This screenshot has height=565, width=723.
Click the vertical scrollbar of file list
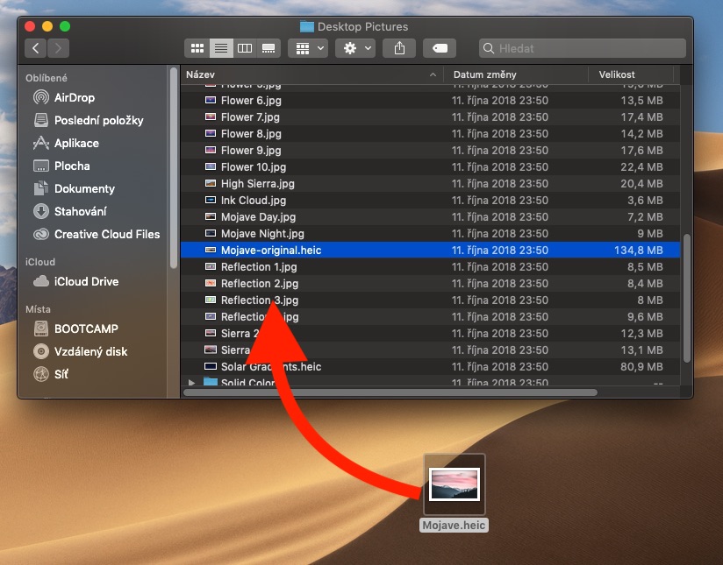coord(686,299)
